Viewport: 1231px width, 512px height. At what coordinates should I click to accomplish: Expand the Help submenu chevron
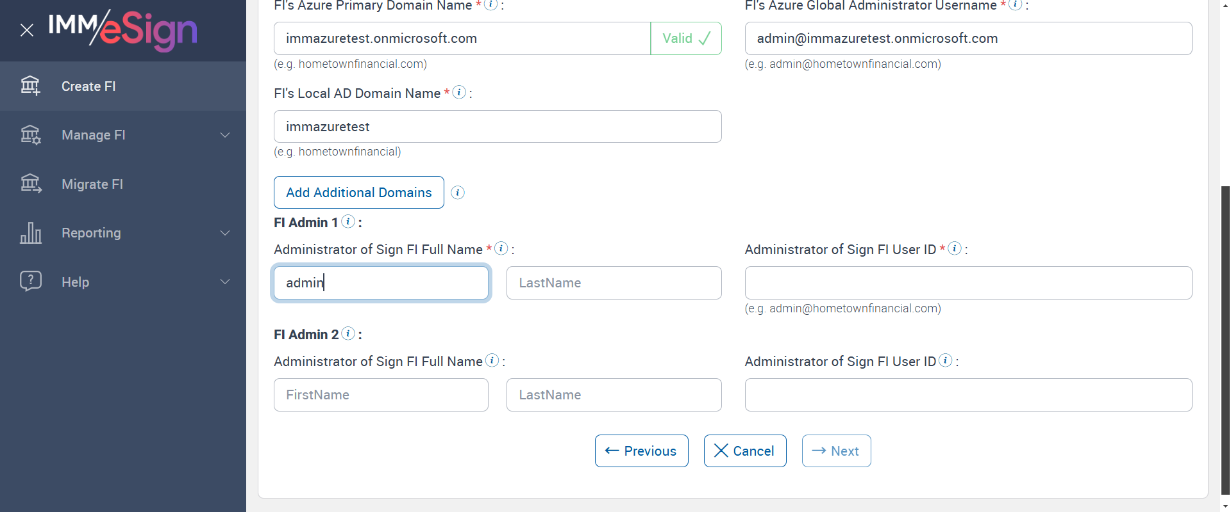(x=225, y=282)
